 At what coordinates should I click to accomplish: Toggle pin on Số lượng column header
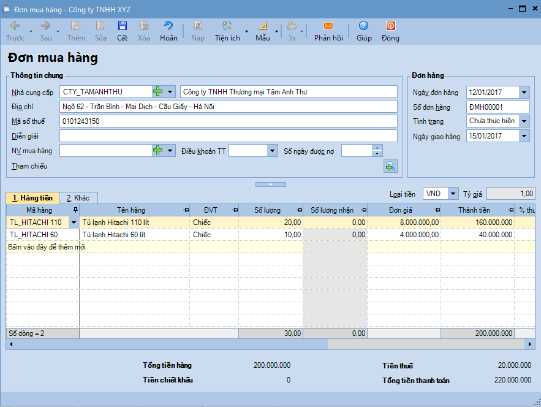coord(298,210)
